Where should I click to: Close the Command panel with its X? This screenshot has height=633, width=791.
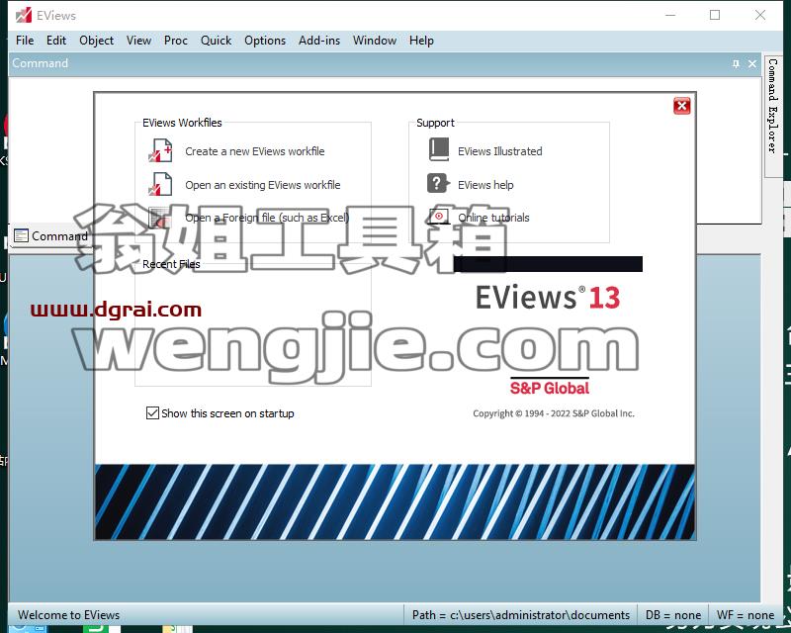tap(752, 63)
